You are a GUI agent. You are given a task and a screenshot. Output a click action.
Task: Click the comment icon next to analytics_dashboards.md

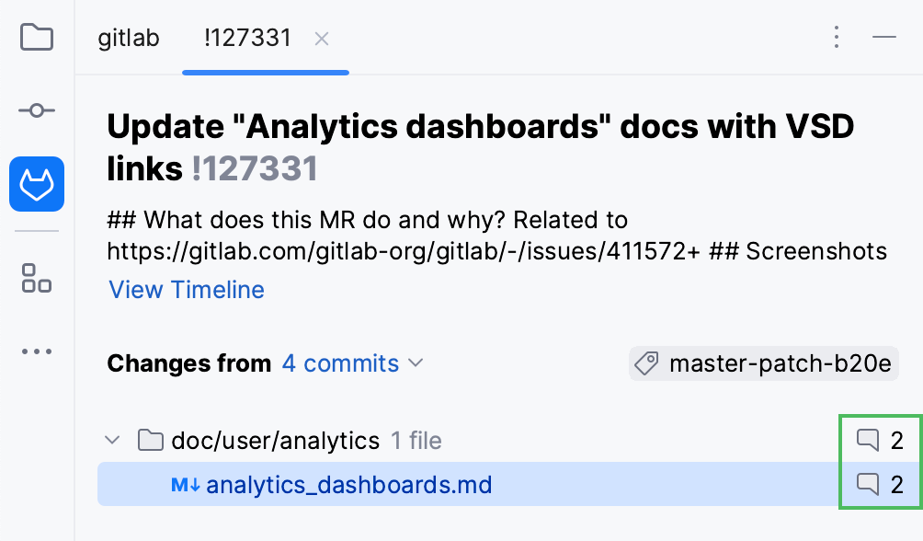pyautogui.click(x=868, y=483)
